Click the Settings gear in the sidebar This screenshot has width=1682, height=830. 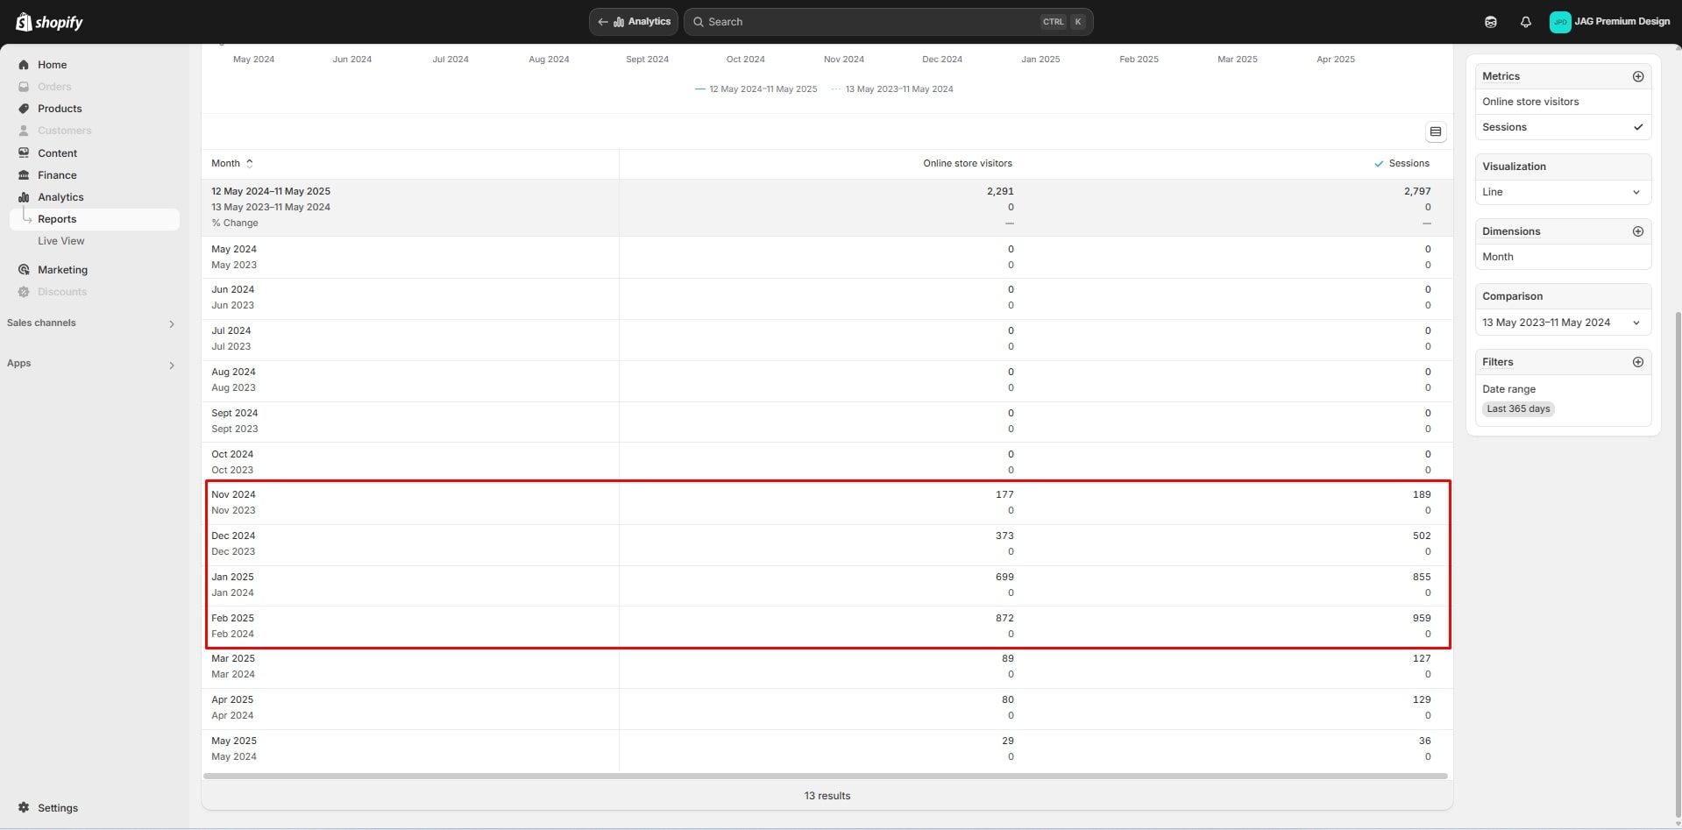coord(24,807)
